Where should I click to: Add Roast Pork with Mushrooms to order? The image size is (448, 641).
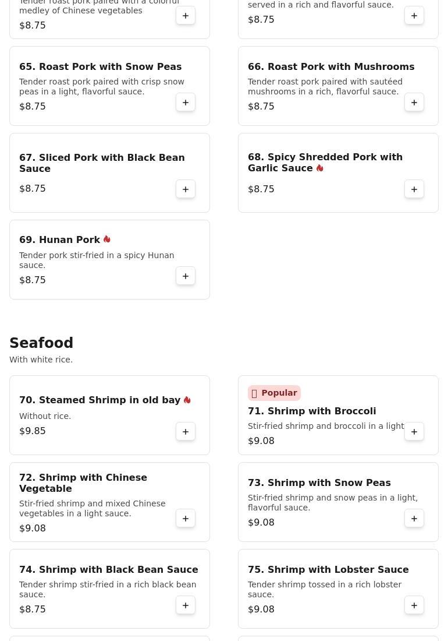tap(414, 102)
